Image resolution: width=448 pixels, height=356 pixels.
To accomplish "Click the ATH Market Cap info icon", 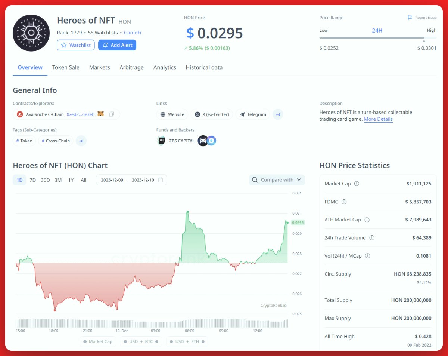I will 367,220.
